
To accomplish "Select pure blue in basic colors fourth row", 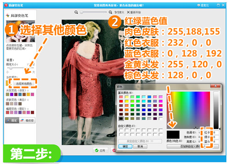I will (x=144, y=110).
